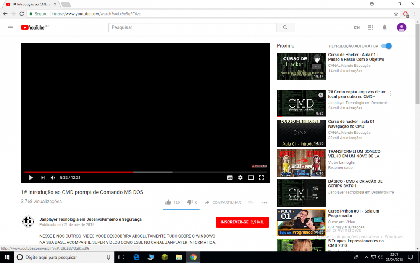Viewport: 420px width, 263px height.
Task: Play the paused video
Action: coord(31,178)
